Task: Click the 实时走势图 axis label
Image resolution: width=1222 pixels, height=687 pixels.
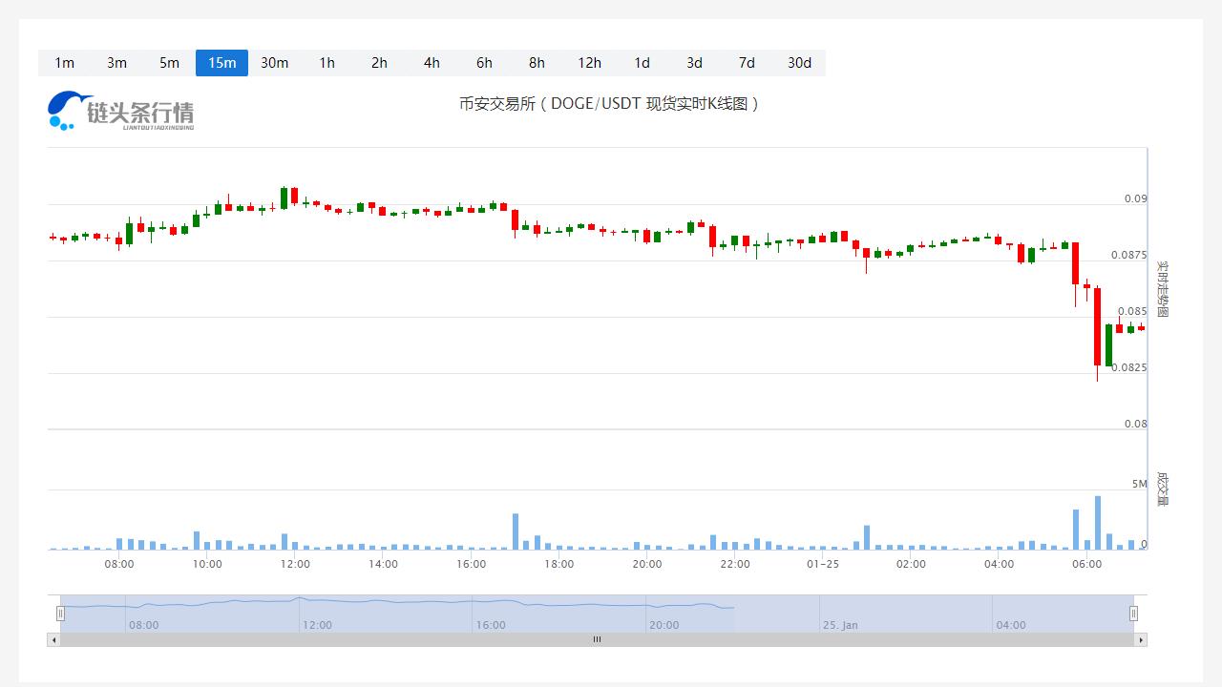Action: (x=1162, y=288)
